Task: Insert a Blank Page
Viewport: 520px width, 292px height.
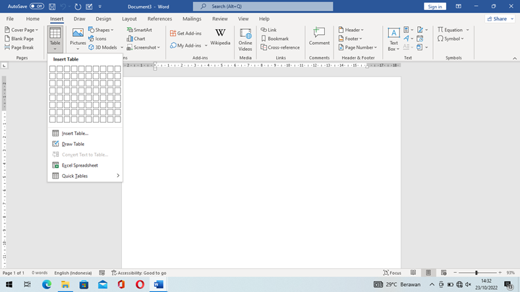Action: (19, 38)
